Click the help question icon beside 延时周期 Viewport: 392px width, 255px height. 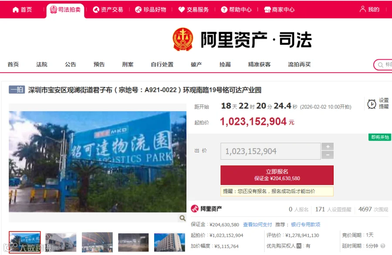click(383, 246)
